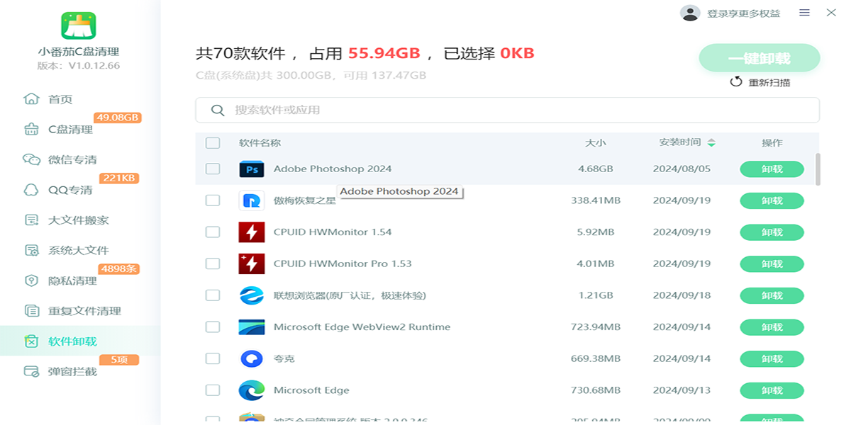This screenshot has width=851, height=425.
Task: Uninstall CPUID HWMonitor Pro 1.53 via 卸载
Action: tap(772, 264)
